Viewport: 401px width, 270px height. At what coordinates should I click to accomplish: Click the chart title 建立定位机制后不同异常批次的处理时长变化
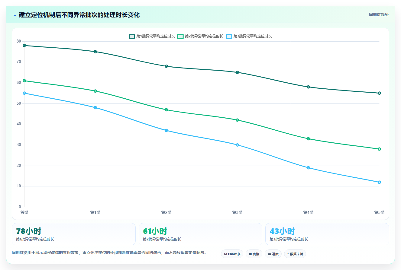pos(79,15)
